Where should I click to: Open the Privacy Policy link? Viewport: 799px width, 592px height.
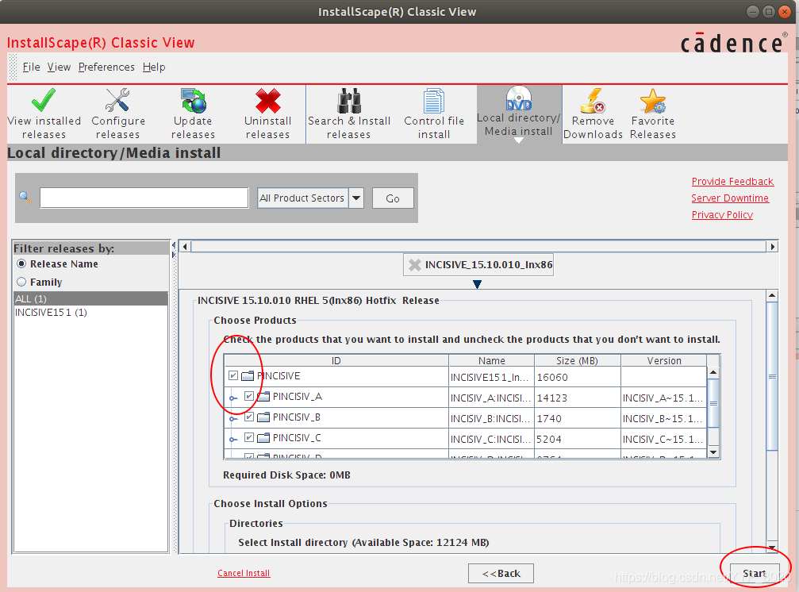722,214
